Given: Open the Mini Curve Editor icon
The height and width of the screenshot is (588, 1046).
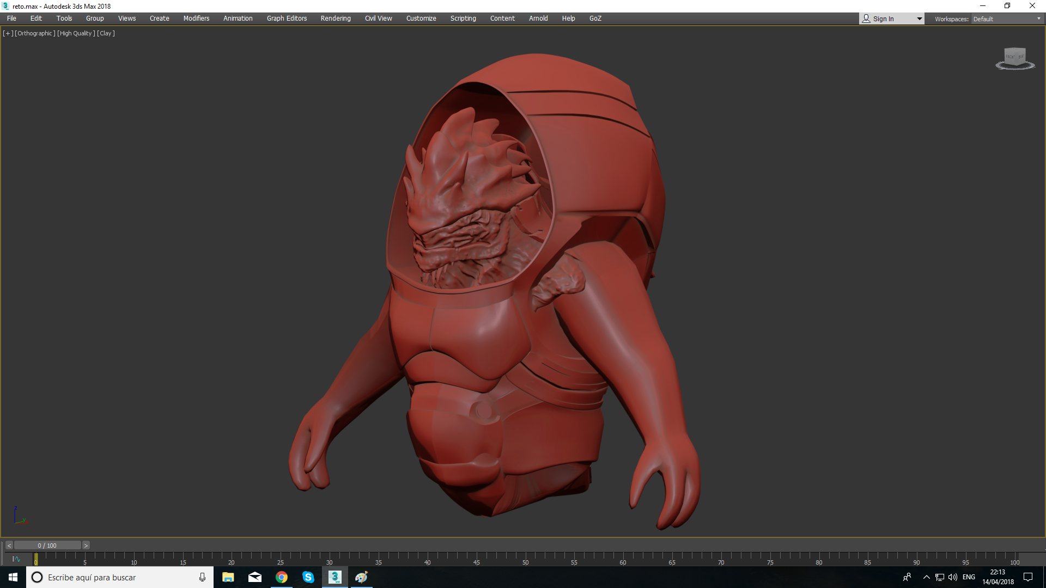Looking at the screenshot, I should 16,559.
